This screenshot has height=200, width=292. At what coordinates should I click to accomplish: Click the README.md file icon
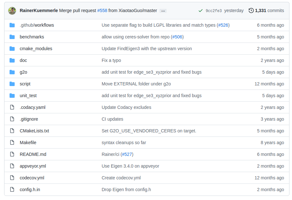tap(12, 154)
